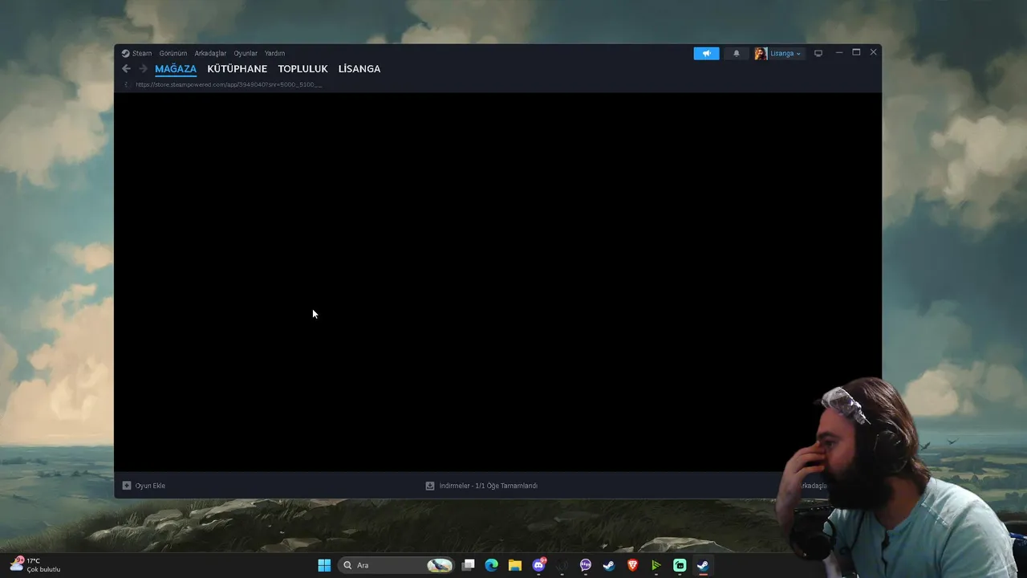Open the Görünüm menu
The width and height of the screenshot is (1027, 578).
click(x=173, y=53)
